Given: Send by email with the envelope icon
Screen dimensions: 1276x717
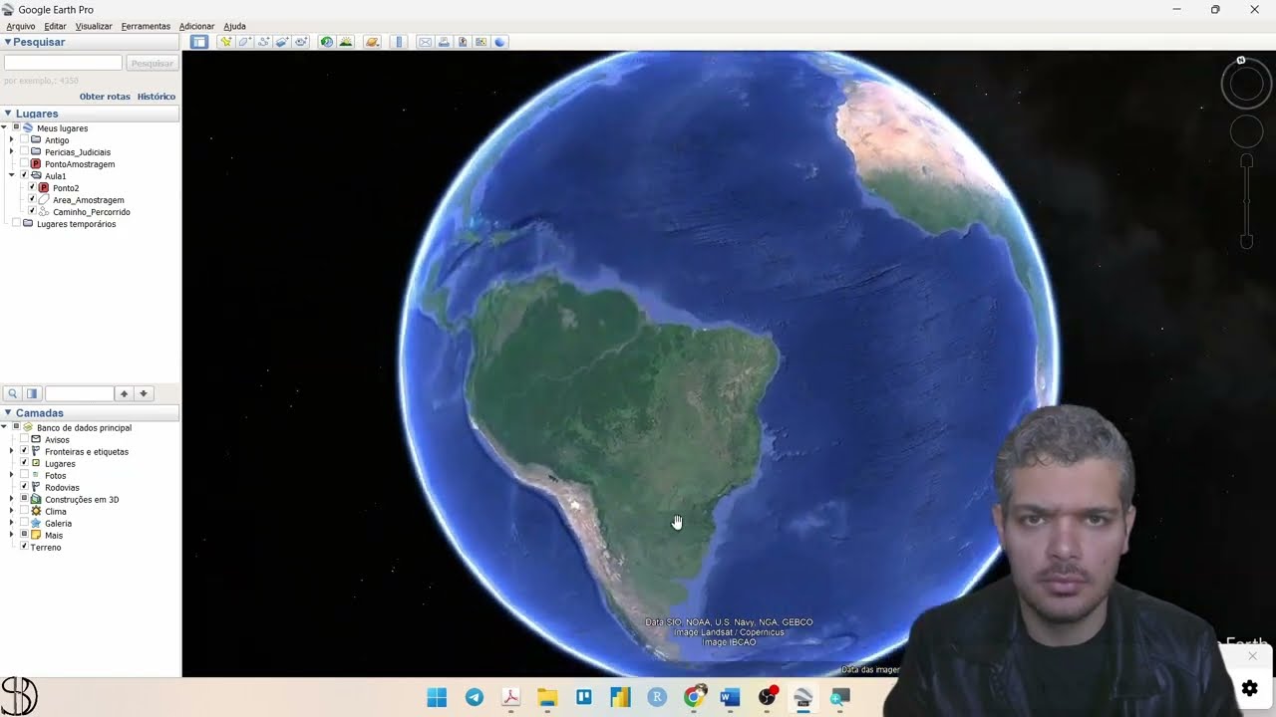Looking at the screenshot, I should (426, 42).
